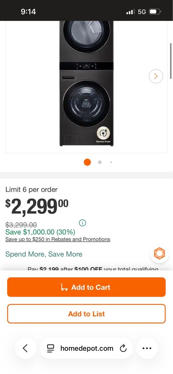Viewport: 173px width, 374px height.
Task: Tap the battery indicator in status bar
Action: tap(155, 12)
